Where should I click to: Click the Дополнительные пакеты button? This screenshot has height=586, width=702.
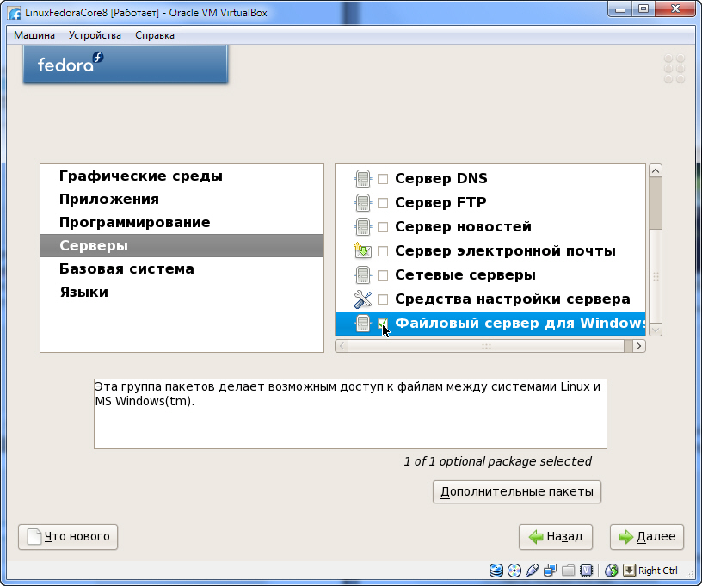click(517, 491)
